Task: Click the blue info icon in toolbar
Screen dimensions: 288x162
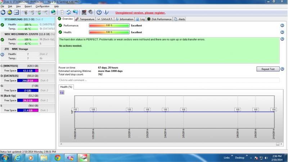Action: [105, 12]
